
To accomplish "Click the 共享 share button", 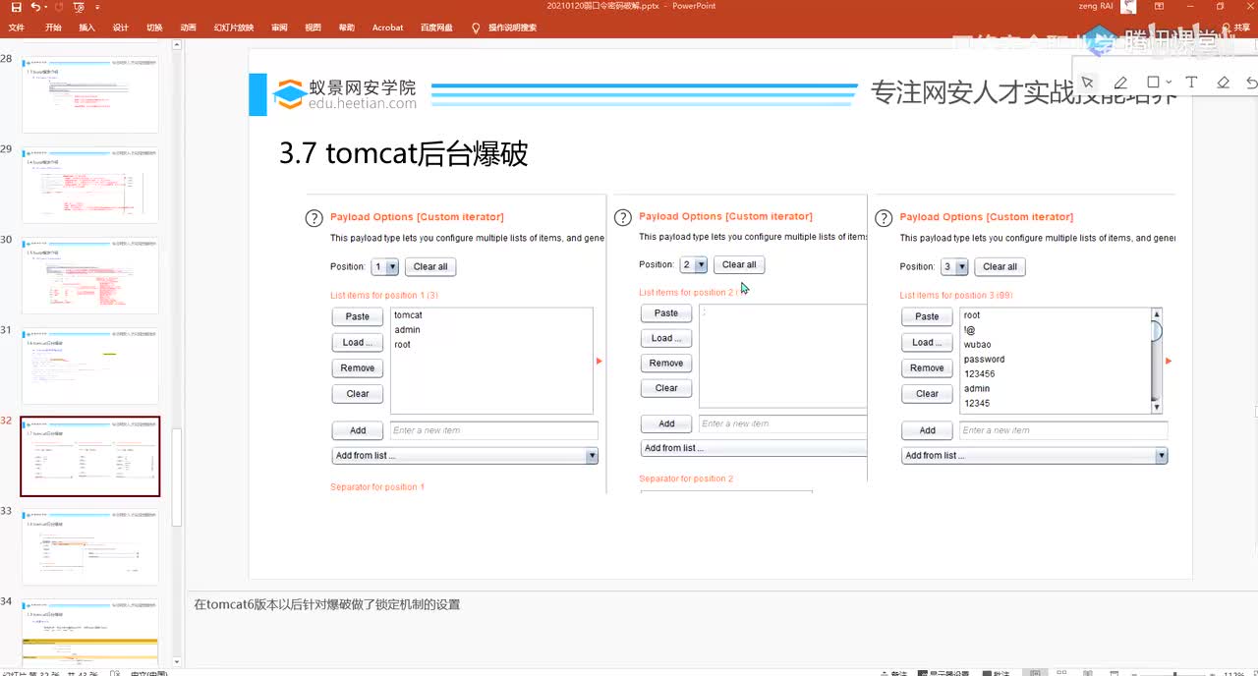I will pos(1235,28).
